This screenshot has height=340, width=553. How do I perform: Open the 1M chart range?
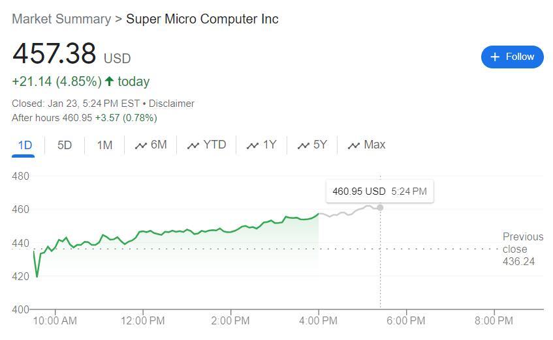[x=104, y=145]
